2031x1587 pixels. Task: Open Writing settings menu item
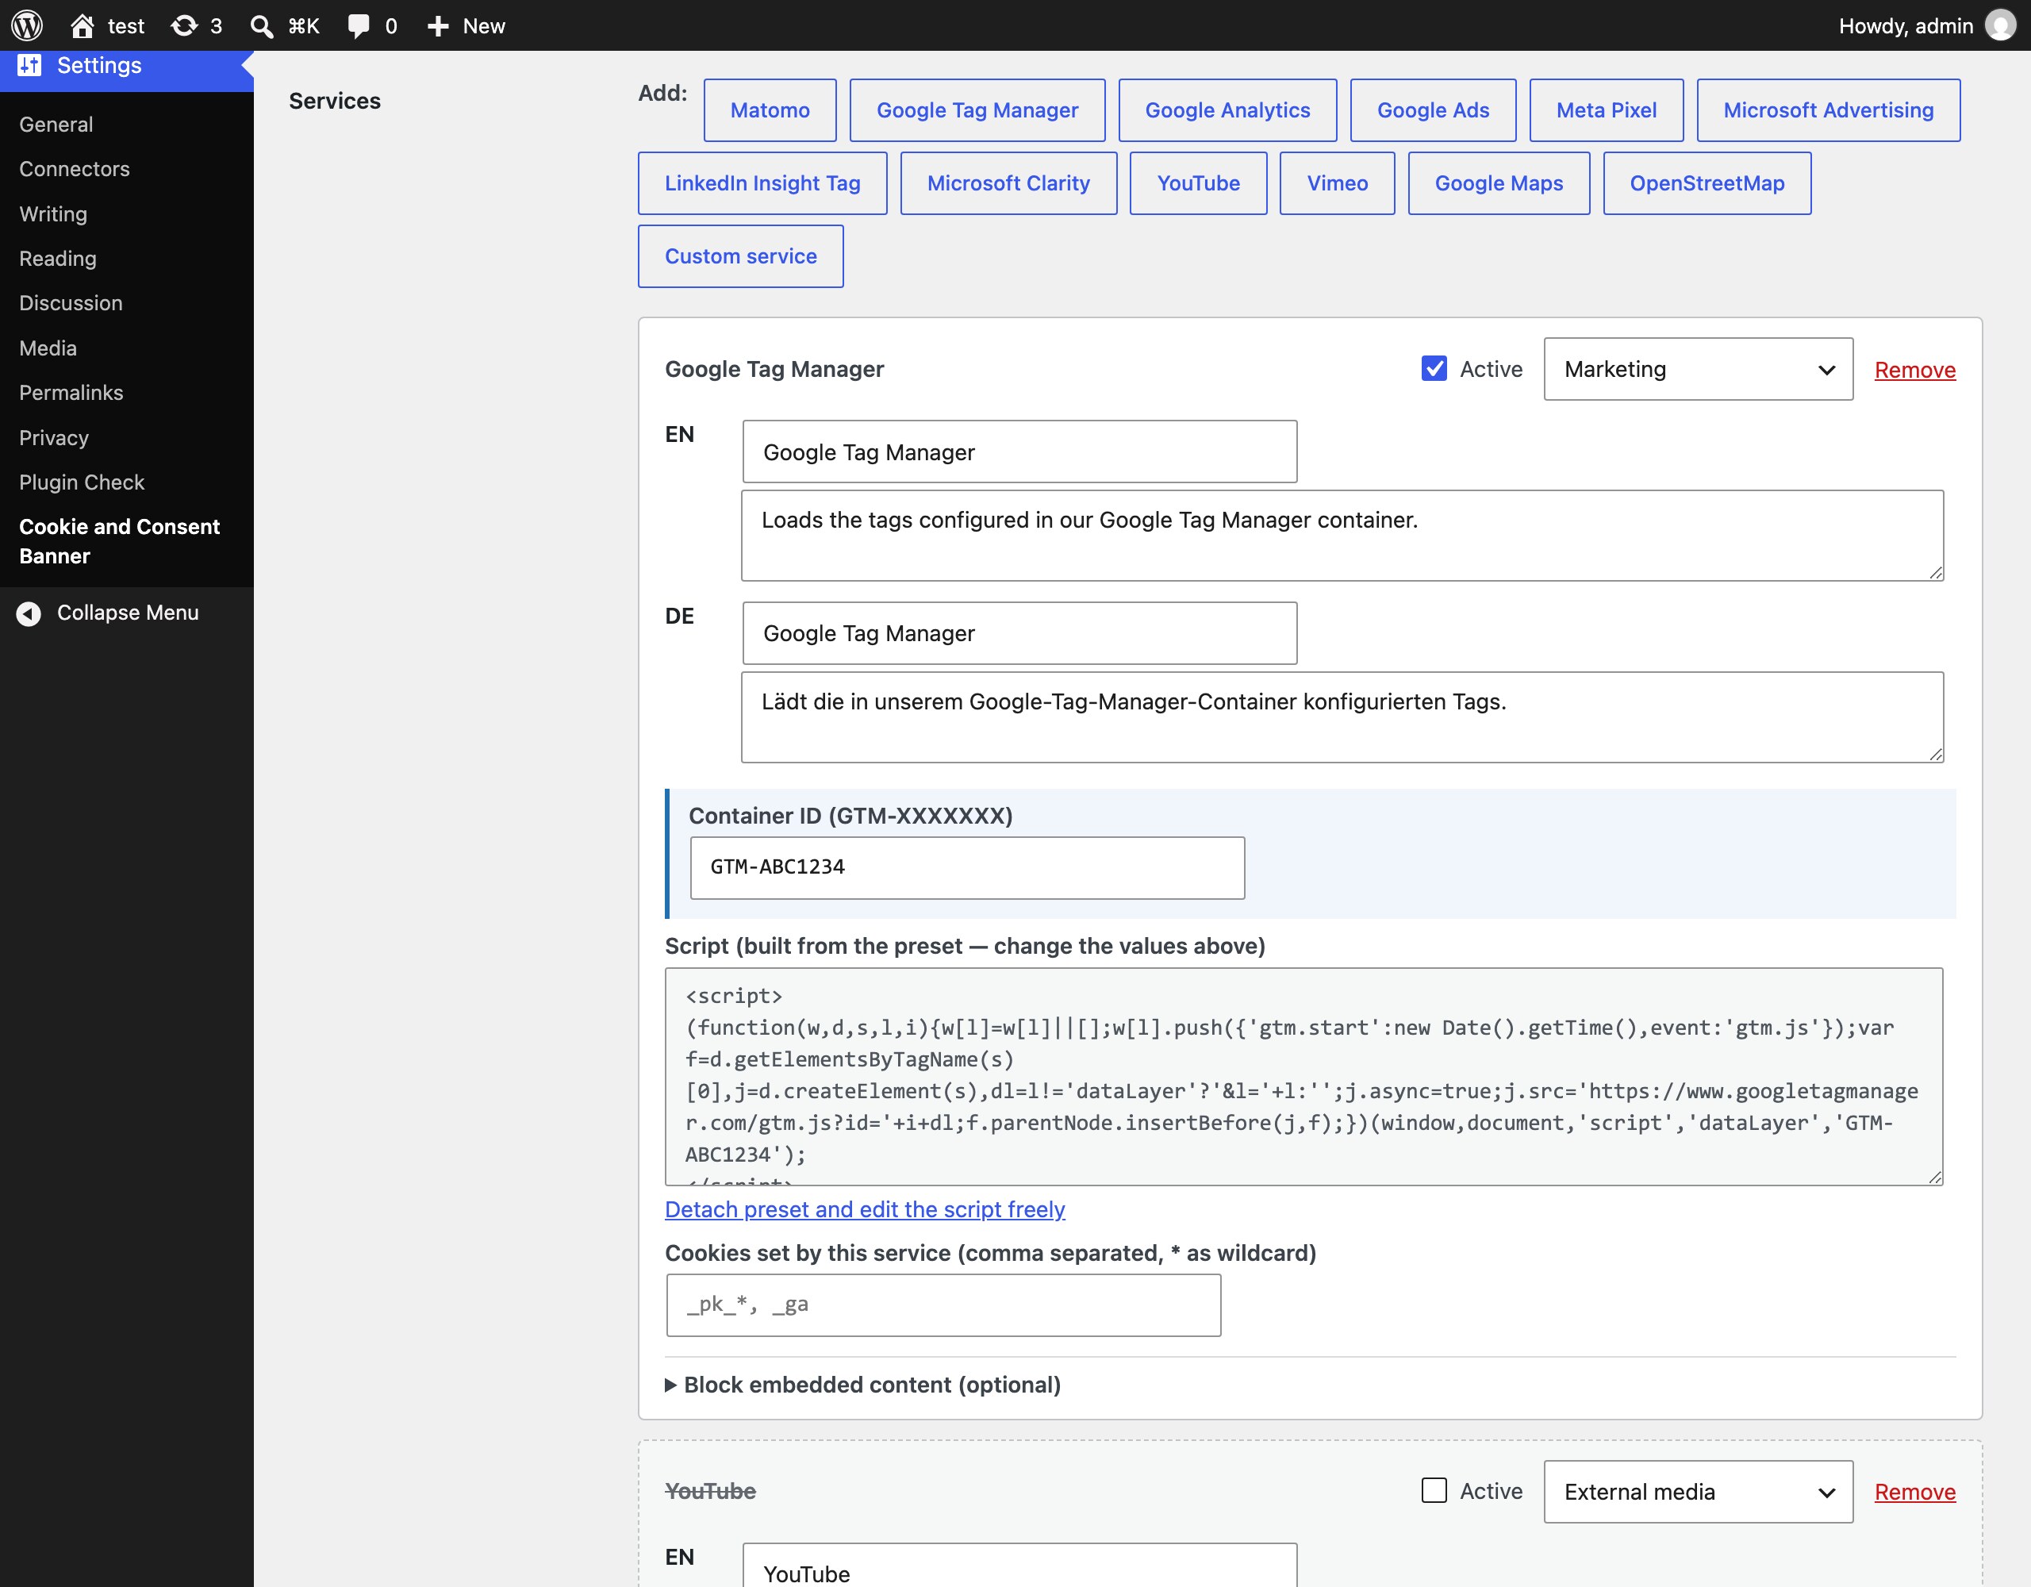(53, 214)
